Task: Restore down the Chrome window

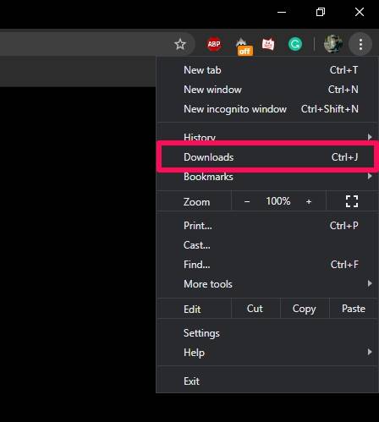Action: pyautogui.click(x=321, y=12)
